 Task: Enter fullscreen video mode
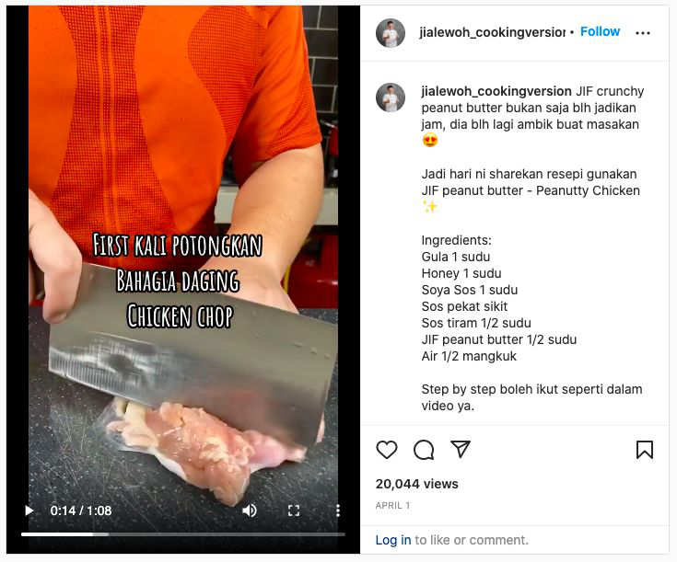click(294, 510)
